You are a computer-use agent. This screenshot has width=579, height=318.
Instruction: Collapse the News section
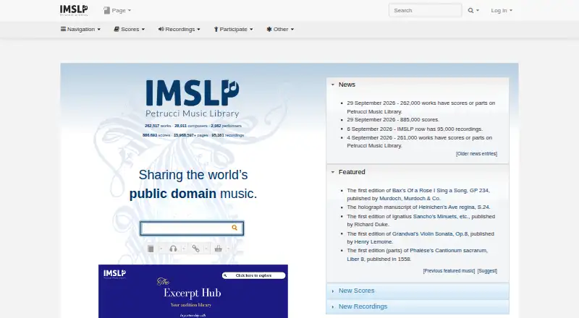[x=418, y=85]
